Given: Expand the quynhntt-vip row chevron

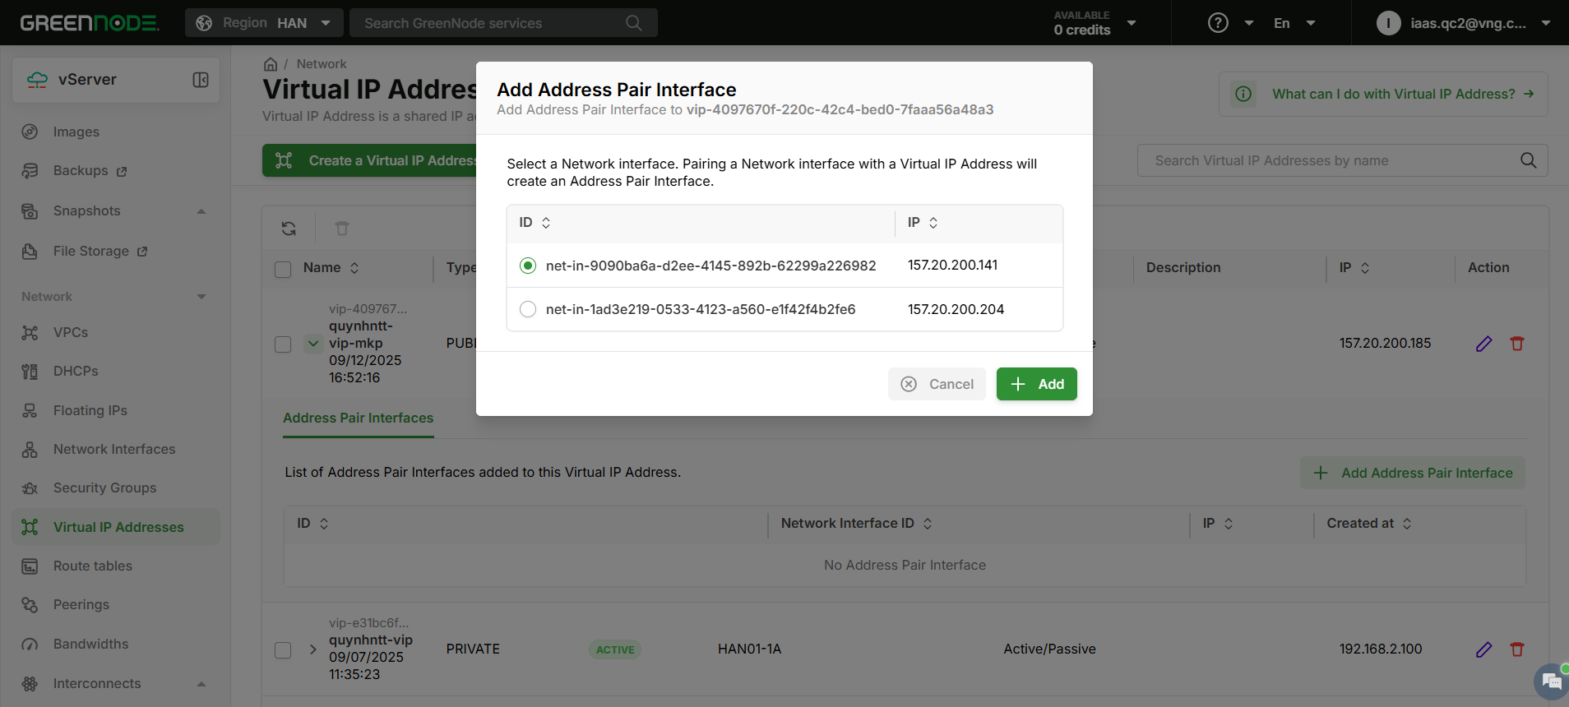Looking at the screenshot, I should [312, 649].
